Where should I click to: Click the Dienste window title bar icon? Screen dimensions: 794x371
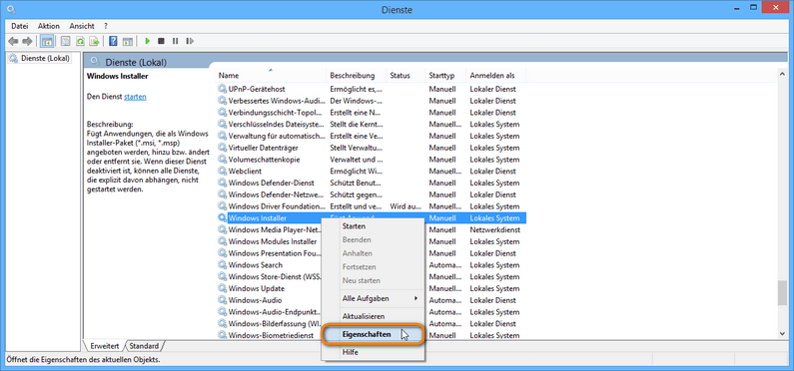pos(12,9)
